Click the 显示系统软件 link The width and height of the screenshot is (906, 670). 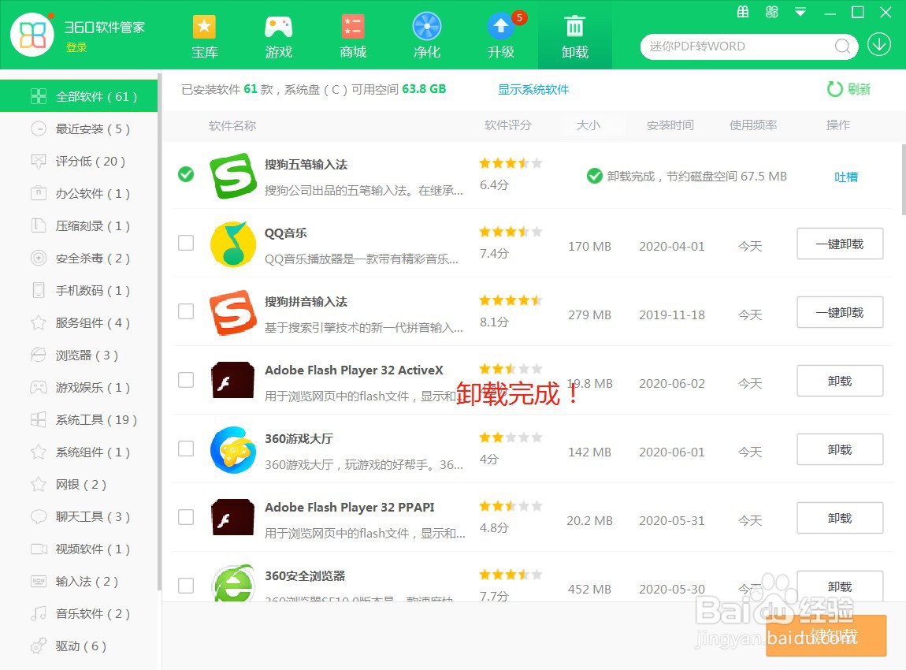coord(533,90)
